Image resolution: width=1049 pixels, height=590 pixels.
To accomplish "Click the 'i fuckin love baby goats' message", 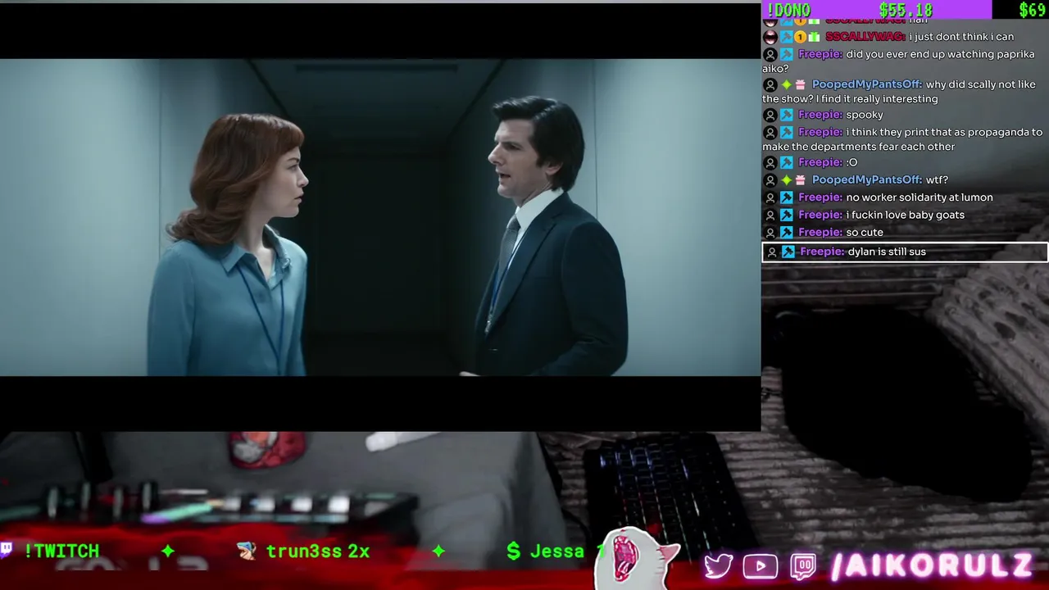I will (906, 215).
